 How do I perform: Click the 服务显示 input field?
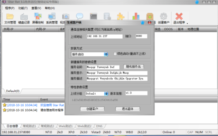coord(117,73)
